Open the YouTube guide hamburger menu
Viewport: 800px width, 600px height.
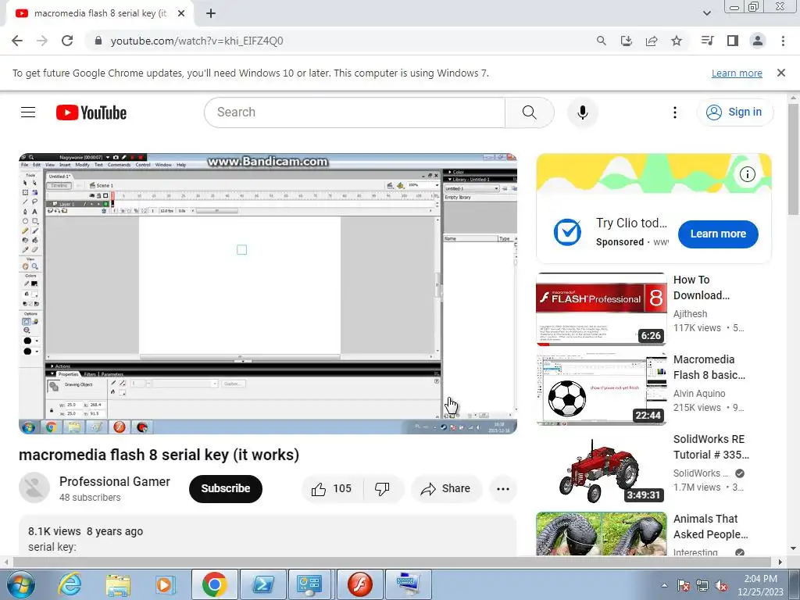(28, 112)
